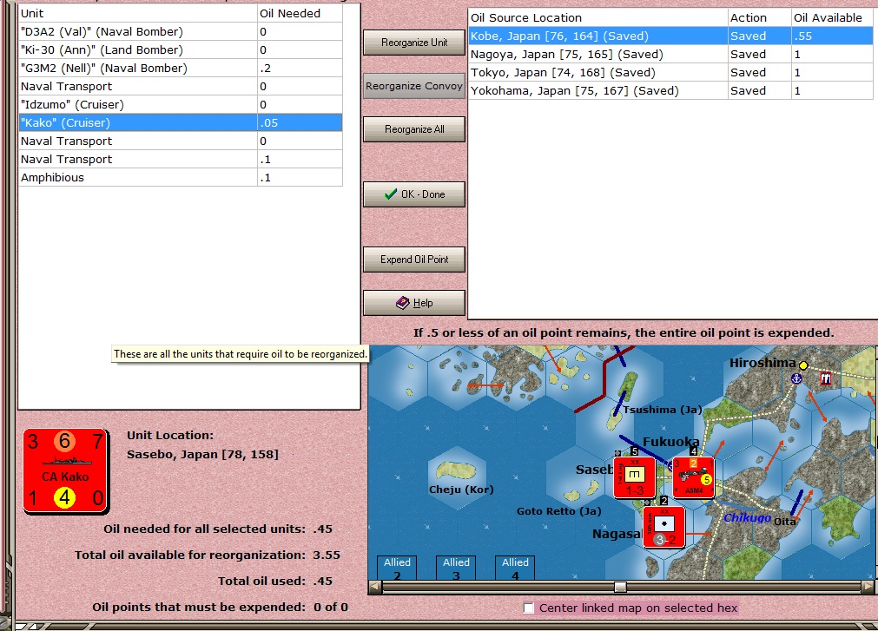The height and width of the screenshot is (631, 878).
Task: Click the Reorganize All button
Action: click(x=414, y=129)
